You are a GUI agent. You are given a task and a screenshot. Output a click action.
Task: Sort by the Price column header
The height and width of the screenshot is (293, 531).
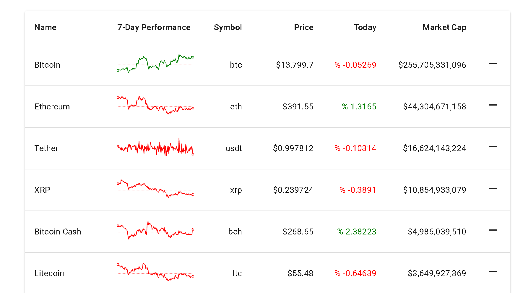point(304,27)
